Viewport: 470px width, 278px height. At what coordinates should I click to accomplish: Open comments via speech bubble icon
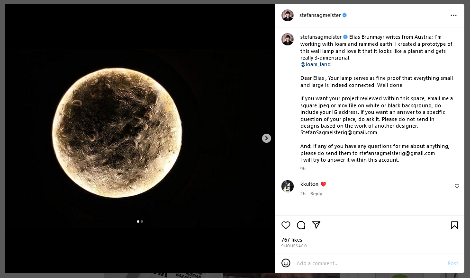[301, 225]
